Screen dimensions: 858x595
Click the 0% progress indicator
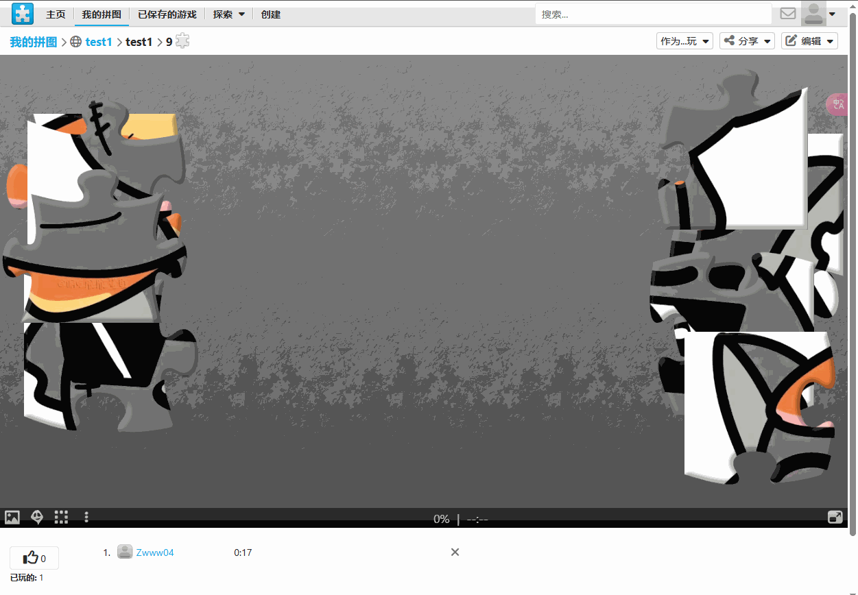click(x=441, y=519)
